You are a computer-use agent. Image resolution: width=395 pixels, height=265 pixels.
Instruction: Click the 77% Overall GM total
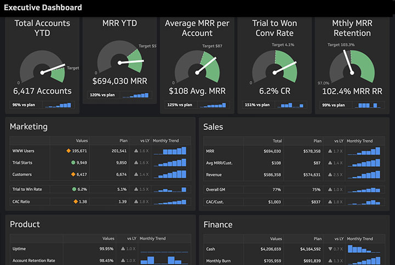(276, 189)
